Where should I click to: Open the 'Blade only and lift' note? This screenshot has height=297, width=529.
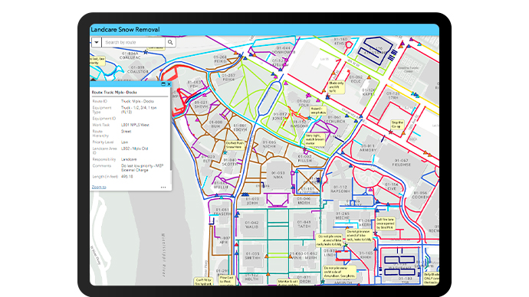click(x=337, y=86)
